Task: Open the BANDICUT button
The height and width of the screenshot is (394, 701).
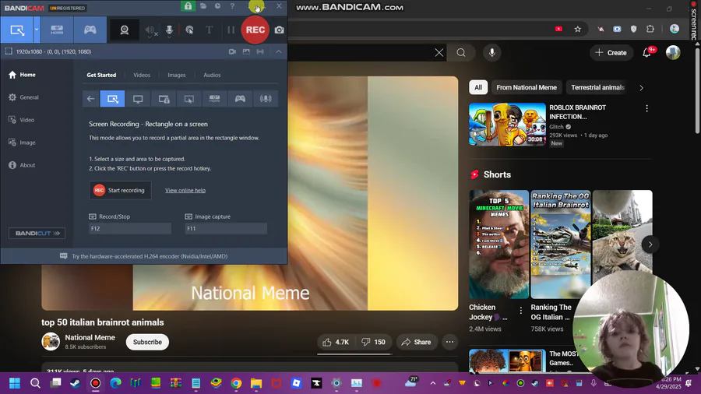Action: pyautogui.click(x=37, y=233)
